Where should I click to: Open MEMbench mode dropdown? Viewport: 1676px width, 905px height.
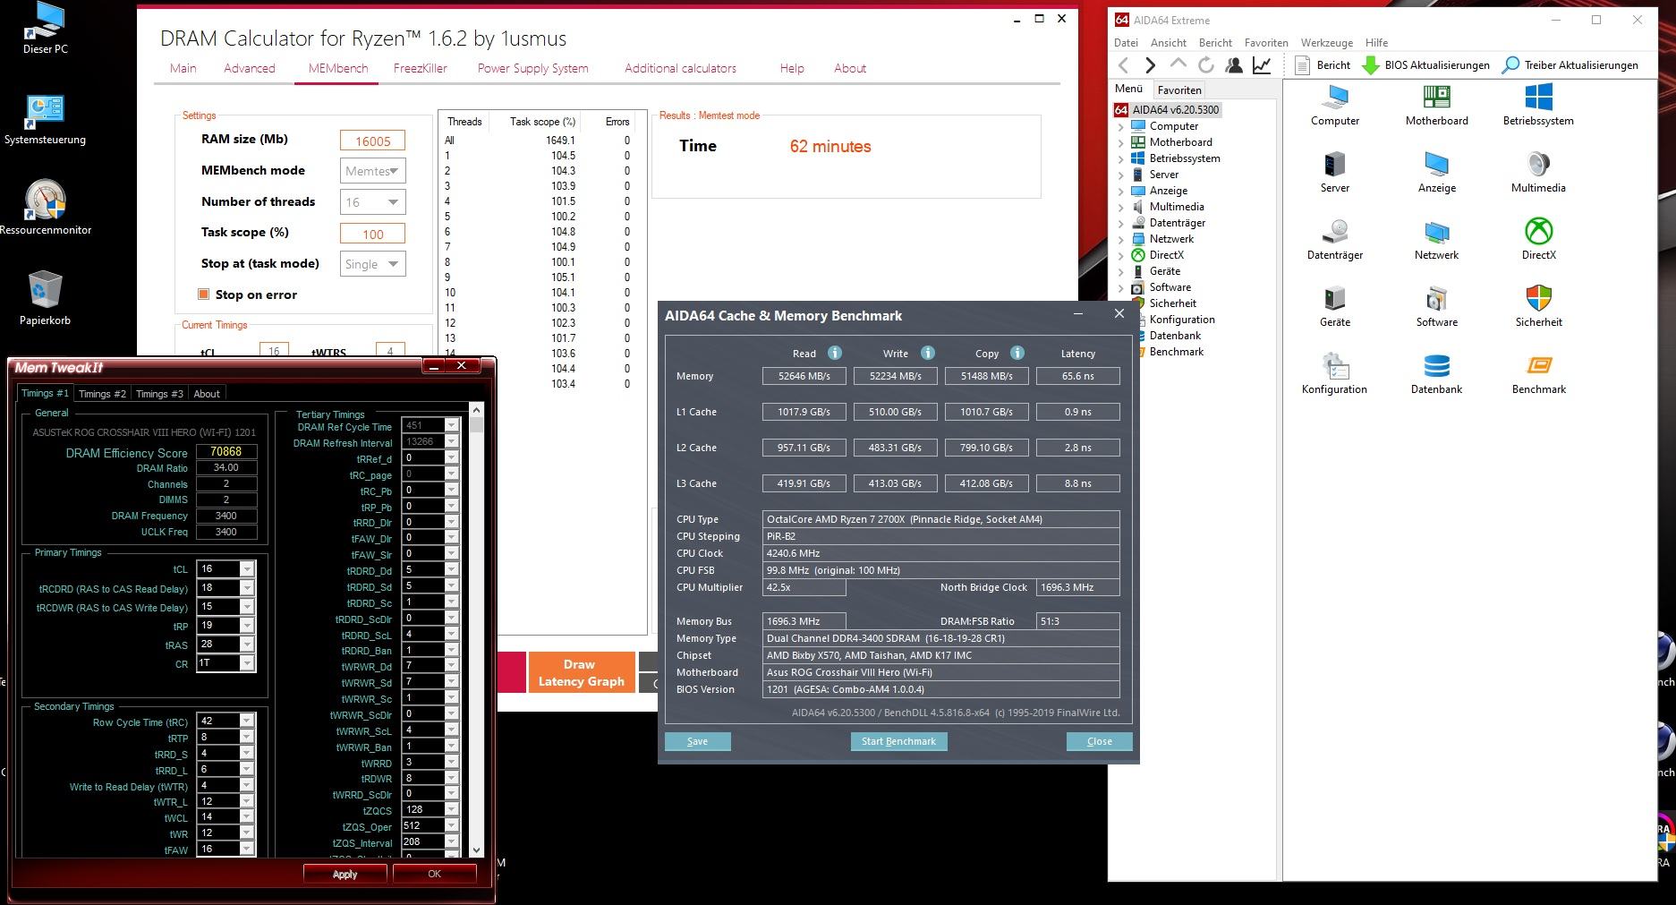point(373,171)
